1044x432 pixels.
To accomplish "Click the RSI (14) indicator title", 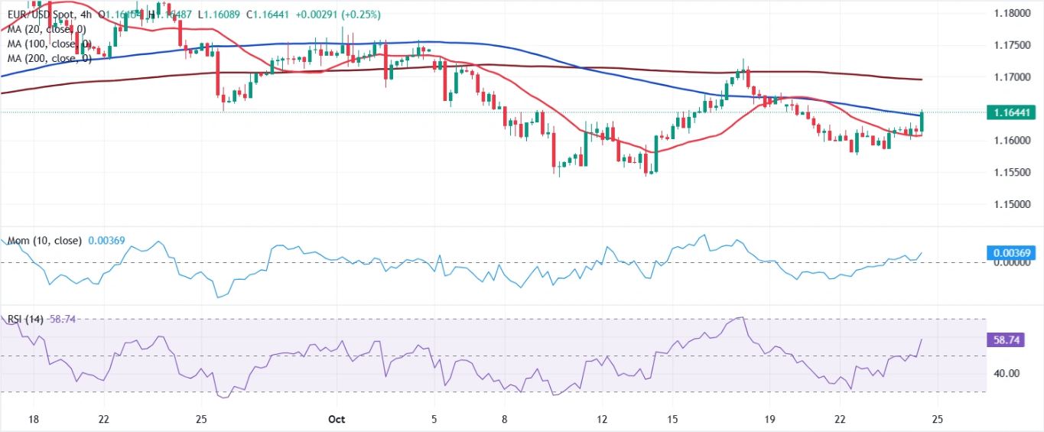I will (x=26, y=320).
